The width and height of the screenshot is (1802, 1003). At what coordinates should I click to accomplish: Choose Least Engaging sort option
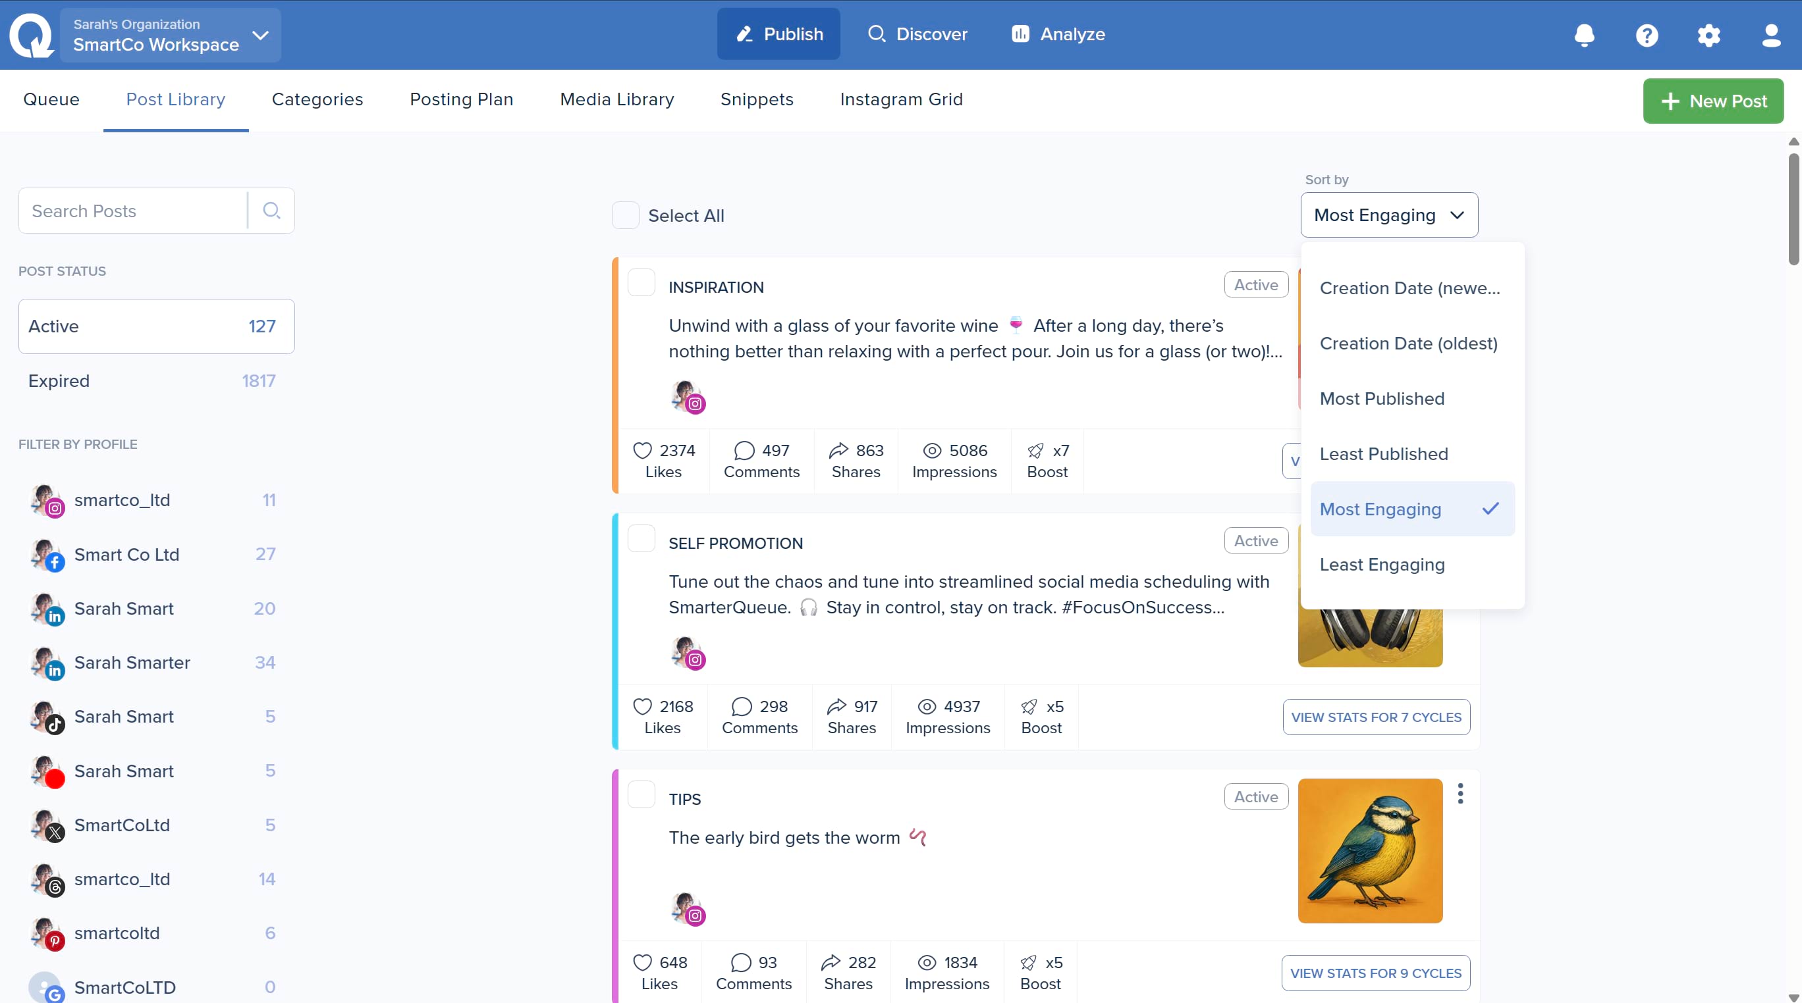click(1382, 564)
